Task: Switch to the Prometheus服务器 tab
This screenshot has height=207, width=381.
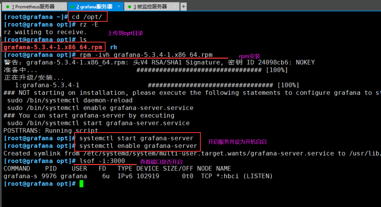Action: tap(33, 7)
